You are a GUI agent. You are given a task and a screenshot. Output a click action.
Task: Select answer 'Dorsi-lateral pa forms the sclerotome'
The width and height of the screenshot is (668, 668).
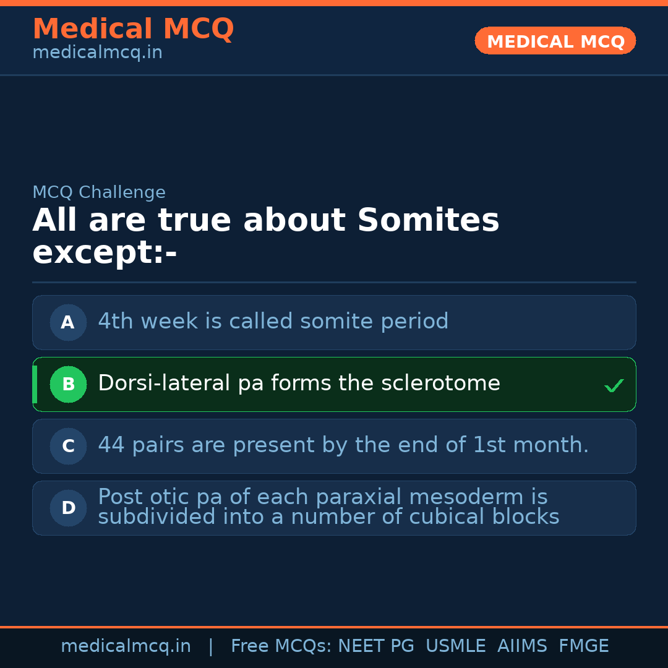[299, 383]
